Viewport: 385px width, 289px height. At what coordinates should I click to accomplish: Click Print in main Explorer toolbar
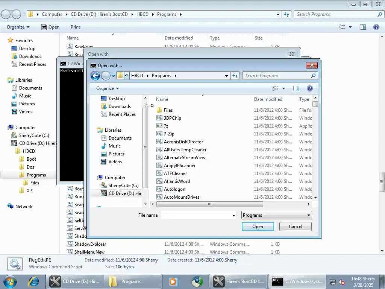pyautogui.click(x=75, y=27)
